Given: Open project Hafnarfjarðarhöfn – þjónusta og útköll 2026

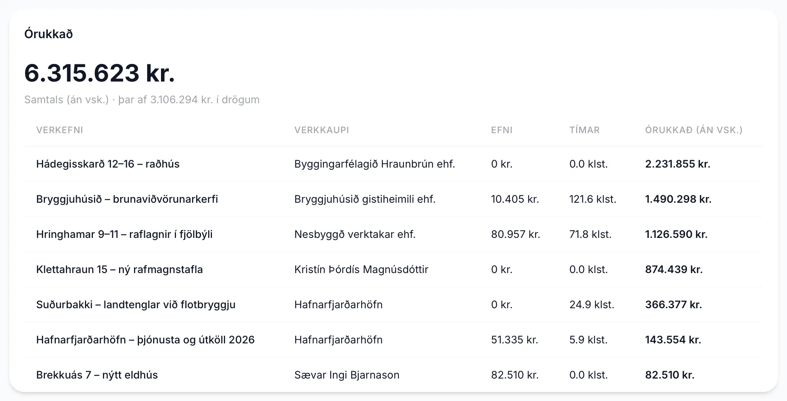Looking at the screenshot, I should coord(145,340).
